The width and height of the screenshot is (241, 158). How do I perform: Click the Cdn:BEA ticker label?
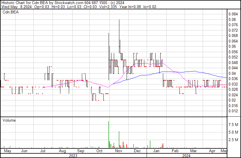point(10,12)
